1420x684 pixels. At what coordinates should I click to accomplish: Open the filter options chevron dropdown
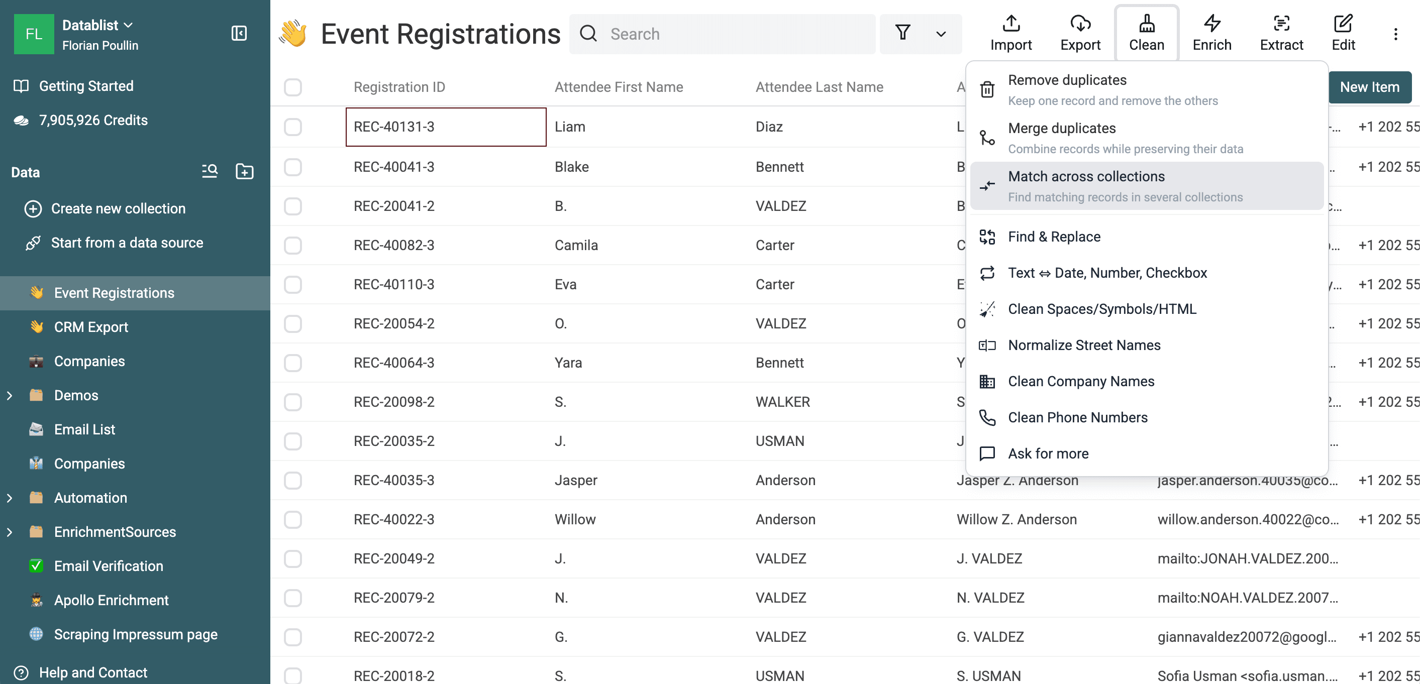941,34
